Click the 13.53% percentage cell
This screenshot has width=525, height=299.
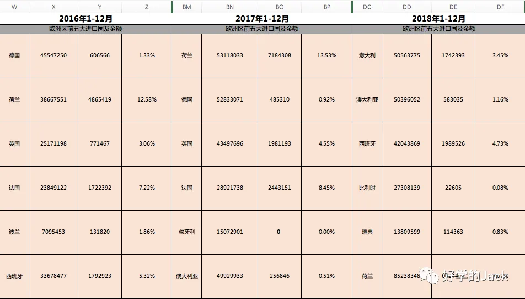(327, 56)
